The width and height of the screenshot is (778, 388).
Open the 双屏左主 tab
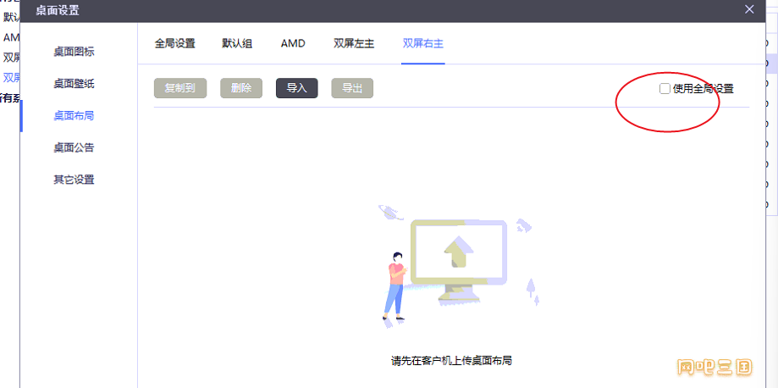[x=354, y=43]
